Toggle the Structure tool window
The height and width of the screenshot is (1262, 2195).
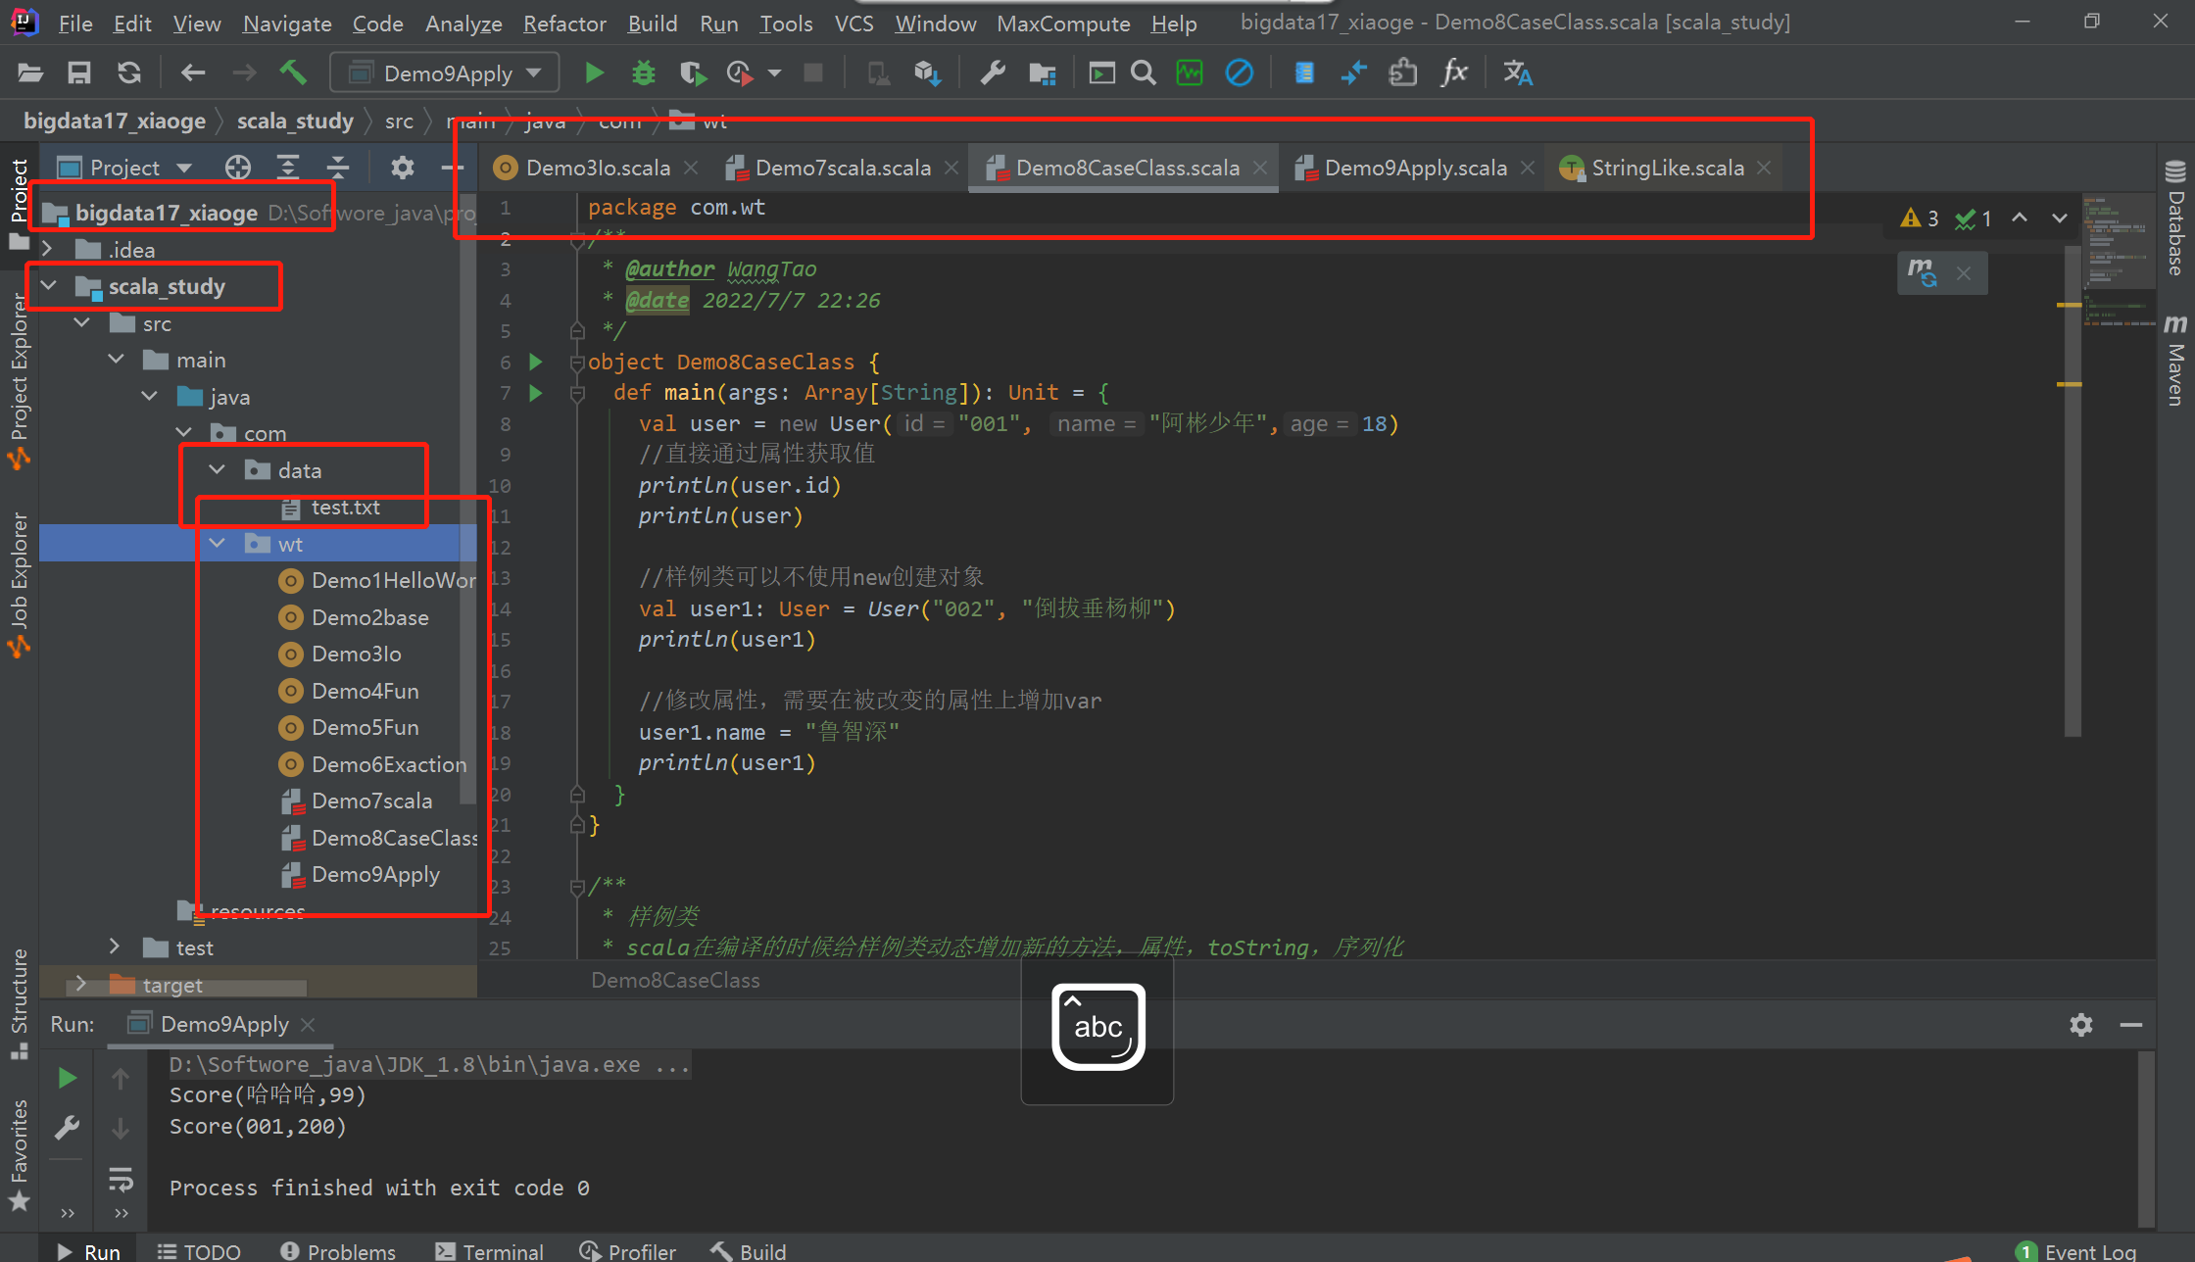[x=19, y=1001]
